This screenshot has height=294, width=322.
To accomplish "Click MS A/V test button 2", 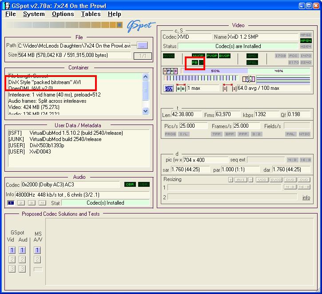I will click(x=37, y=259).
